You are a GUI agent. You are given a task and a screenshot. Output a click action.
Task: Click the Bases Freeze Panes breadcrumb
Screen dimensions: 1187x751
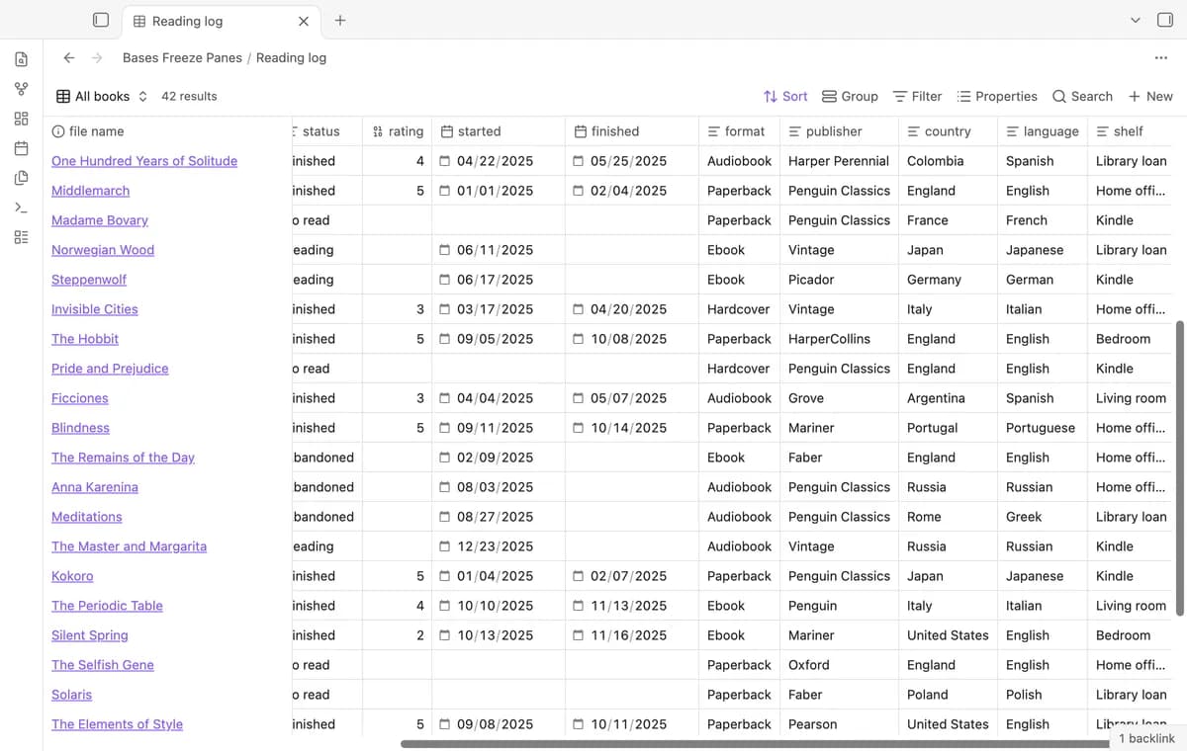pyautogui.click(x=182, y=57)
